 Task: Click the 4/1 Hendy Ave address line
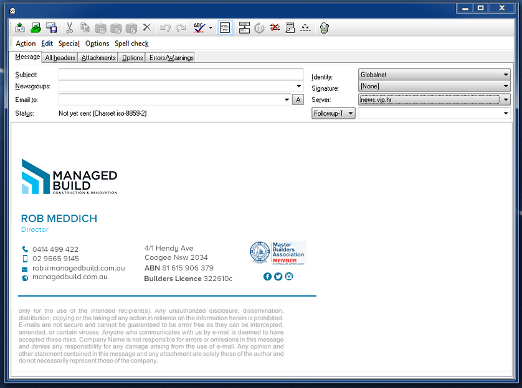[x=169, y=248]
